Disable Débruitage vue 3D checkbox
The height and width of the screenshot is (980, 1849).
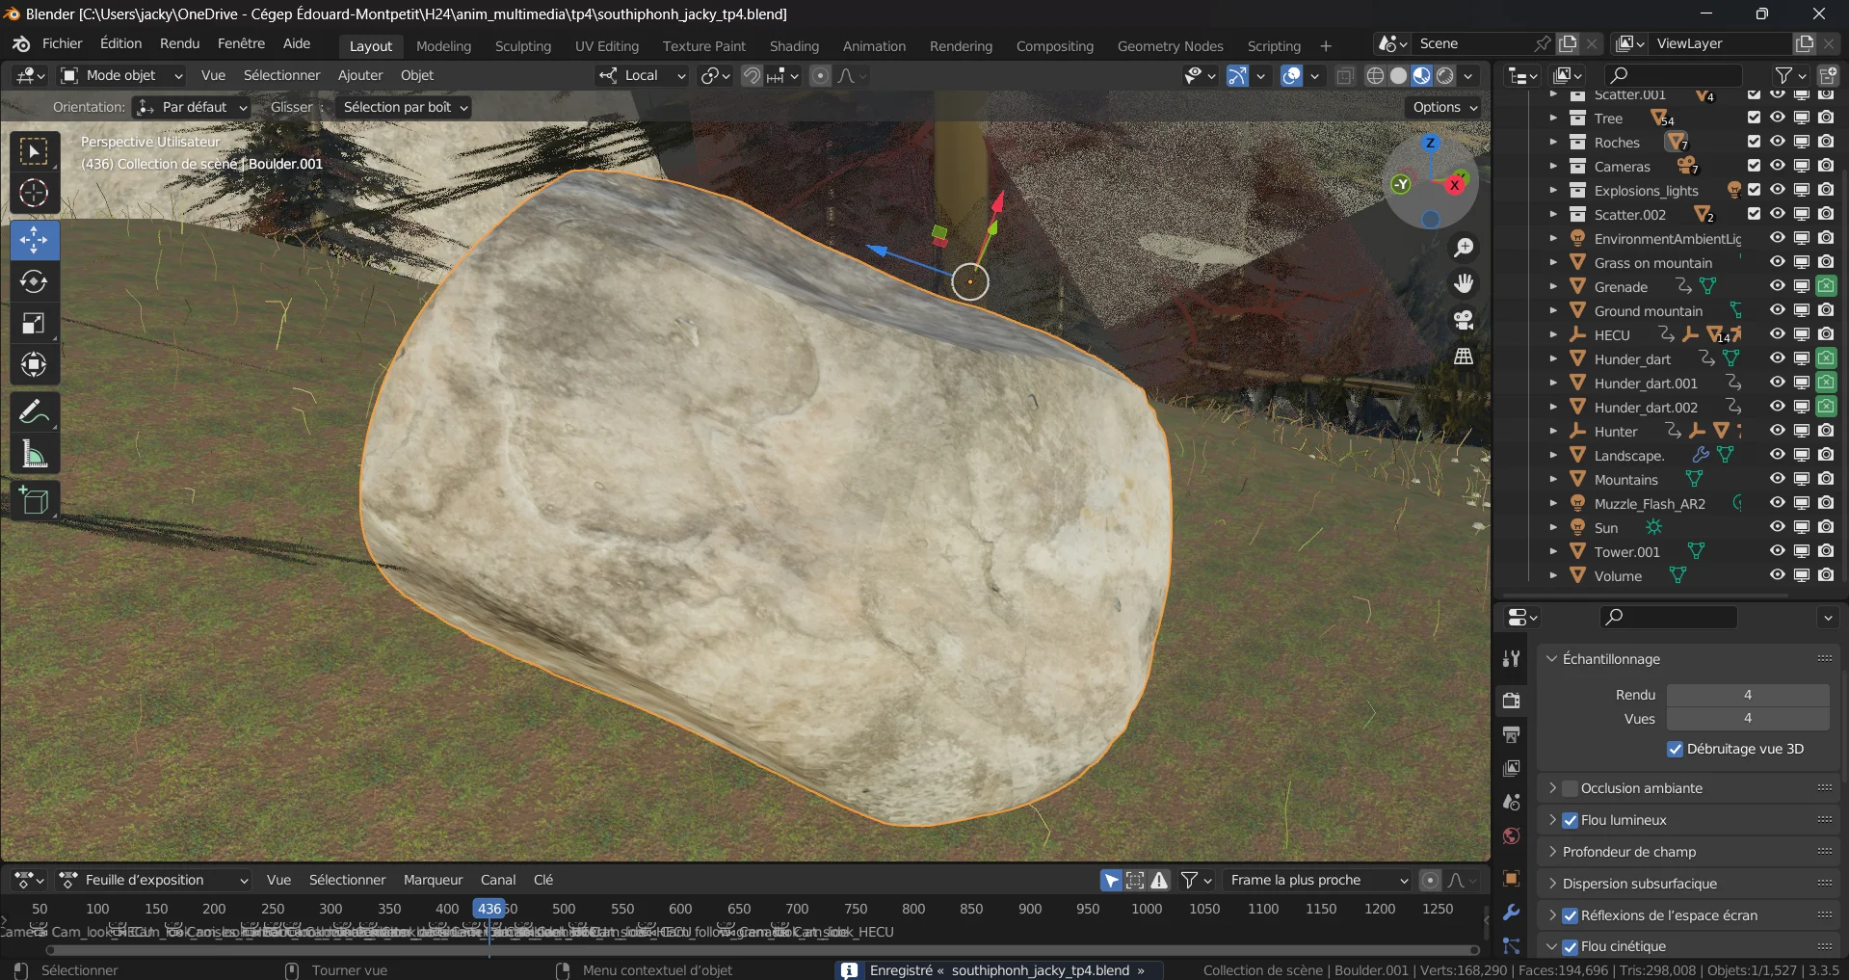click(1676, 749)
